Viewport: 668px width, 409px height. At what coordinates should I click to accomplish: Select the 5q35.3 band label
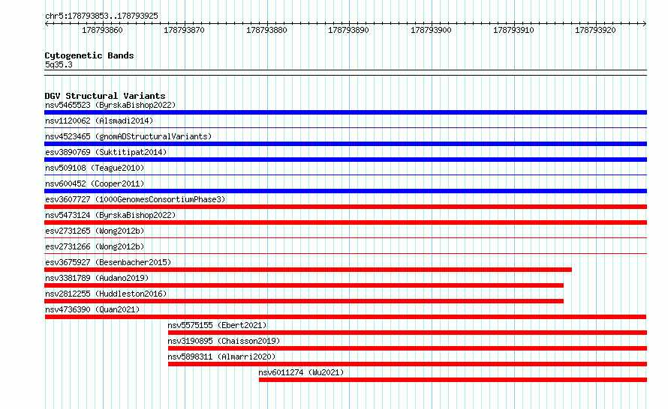pyautogui.click(x=59, y=64)
